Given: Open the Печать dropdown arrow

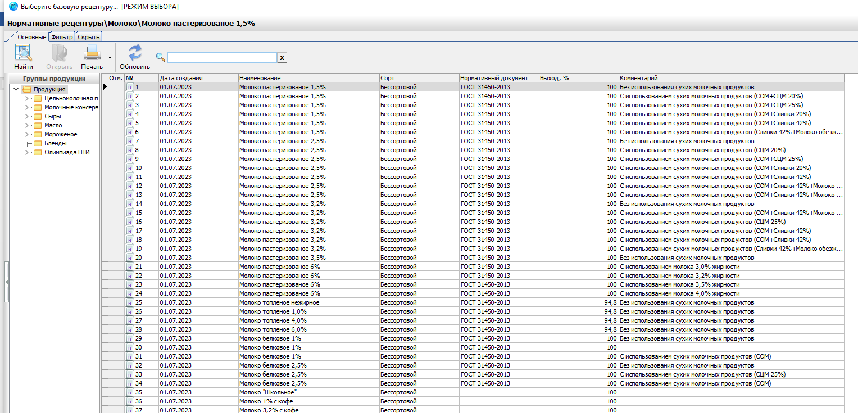Looking at the screenshot, I should click(110, 57).
